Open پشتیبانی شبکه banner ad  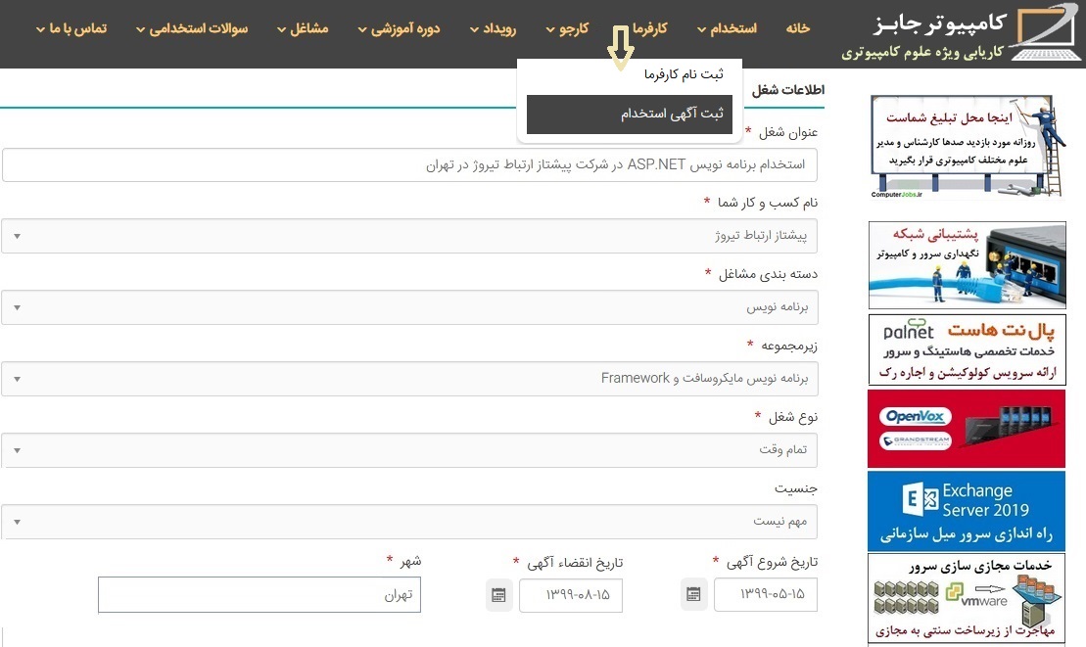pos(967,265)
